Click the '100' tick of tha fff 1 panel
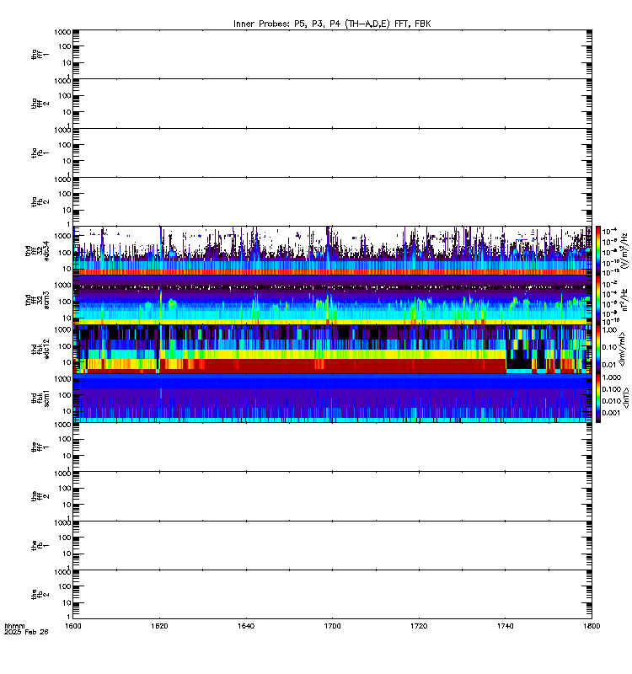This screenshot has height=674, width=632. [x=65, y=46]
